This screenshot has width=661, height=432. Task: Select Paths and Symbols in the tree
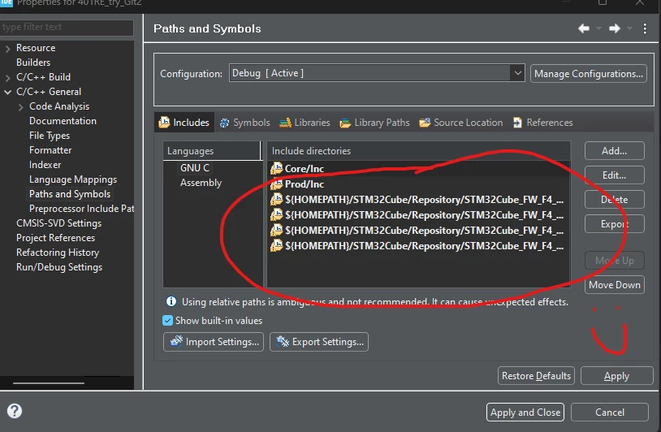click(x=70, y=194)
